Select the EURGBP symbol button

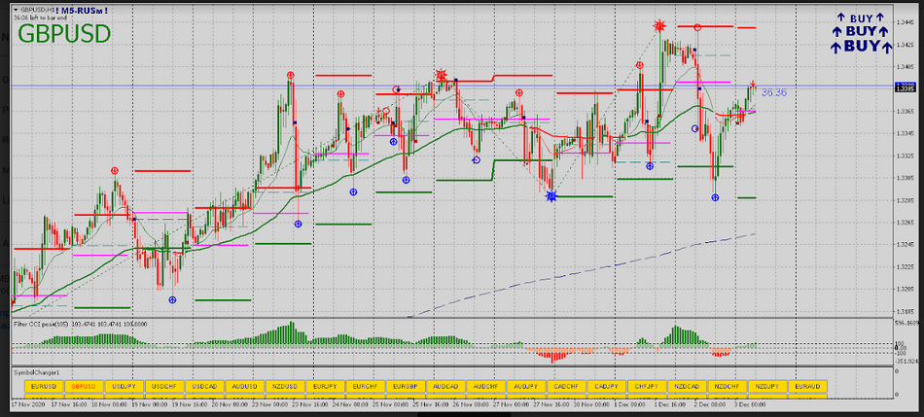[x=405, y=386]
